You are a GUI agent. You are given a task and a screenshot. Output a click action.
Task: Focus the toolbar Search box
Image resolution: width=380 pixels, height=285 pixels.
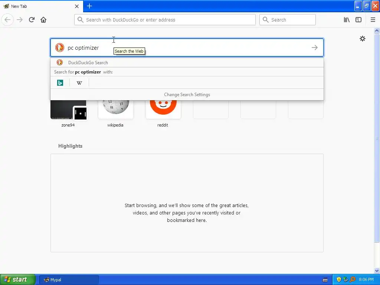[288, 20]
